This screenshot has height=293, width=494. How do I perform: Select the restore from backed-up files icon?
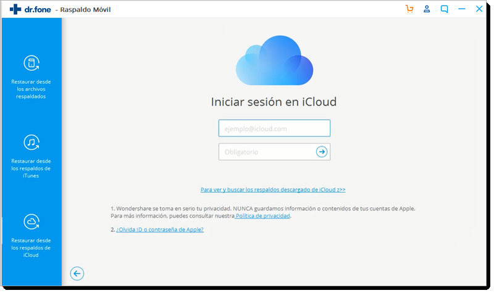[x=31, y=64]
